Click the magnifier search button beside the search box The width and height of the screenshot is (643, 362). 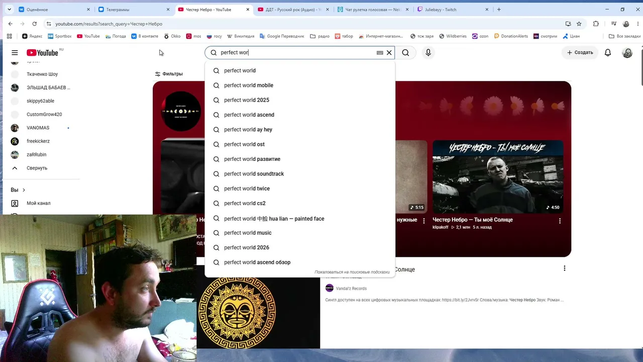point(405,53)
